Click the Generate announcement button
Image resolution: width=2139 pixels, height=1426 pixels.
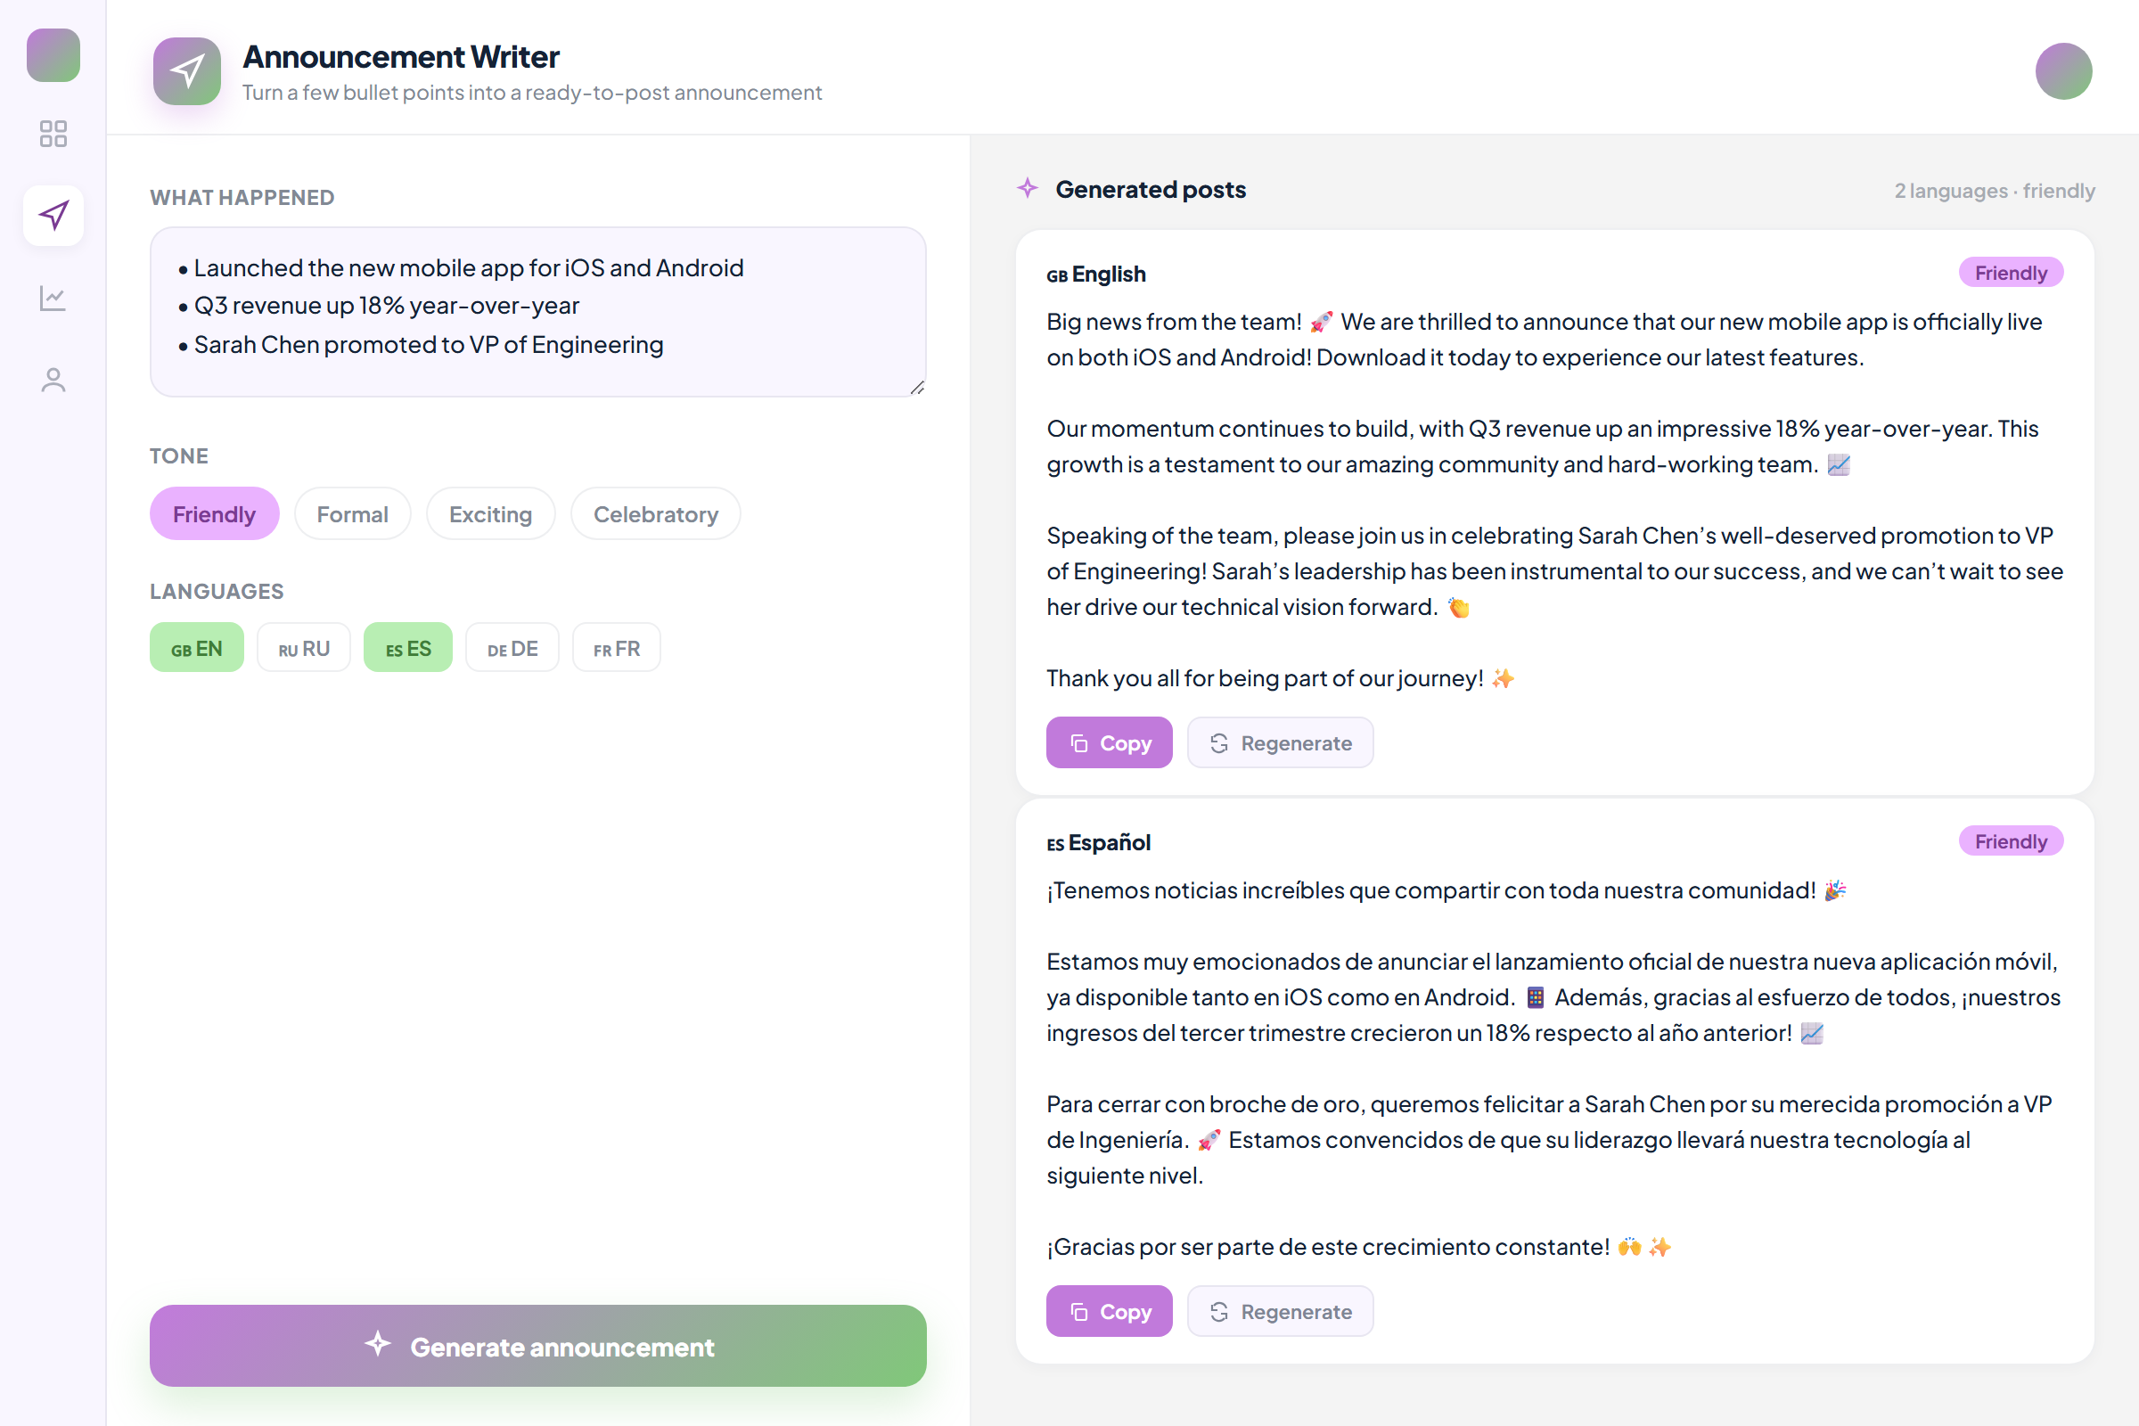point(537,1346)
